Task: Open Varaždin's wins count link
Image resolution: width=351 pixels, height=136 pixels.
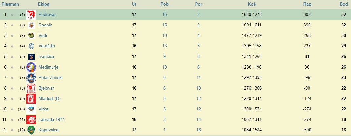Action: pos(164,46)
